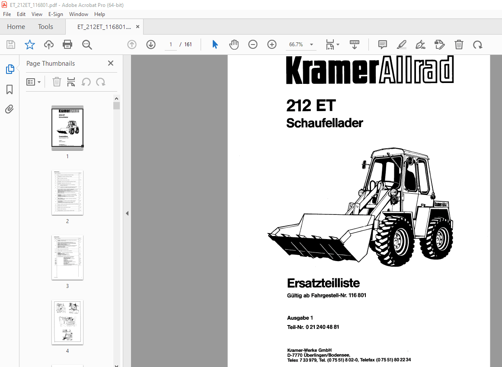The height and width of the screenshot is (367, 502).
Task: Toggle the Bookmarks panel in sidebar
Action: 9,89
